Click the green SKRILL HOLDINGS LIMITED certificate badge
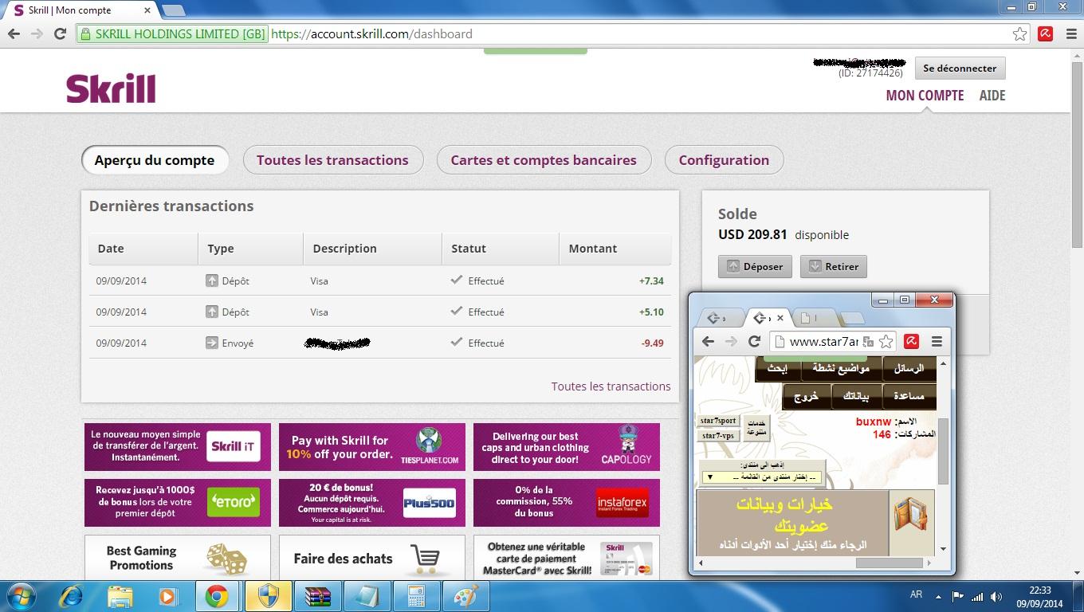Image resolution: width=1084 pixels, height=612 pixels. pos(172,33)
